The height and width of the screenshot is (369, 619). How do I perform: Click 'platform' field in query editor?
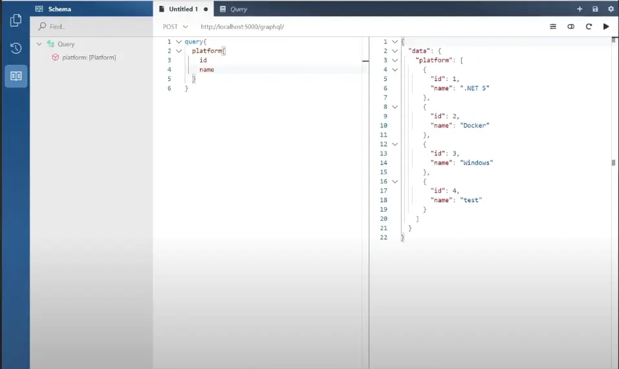[207, 51]
